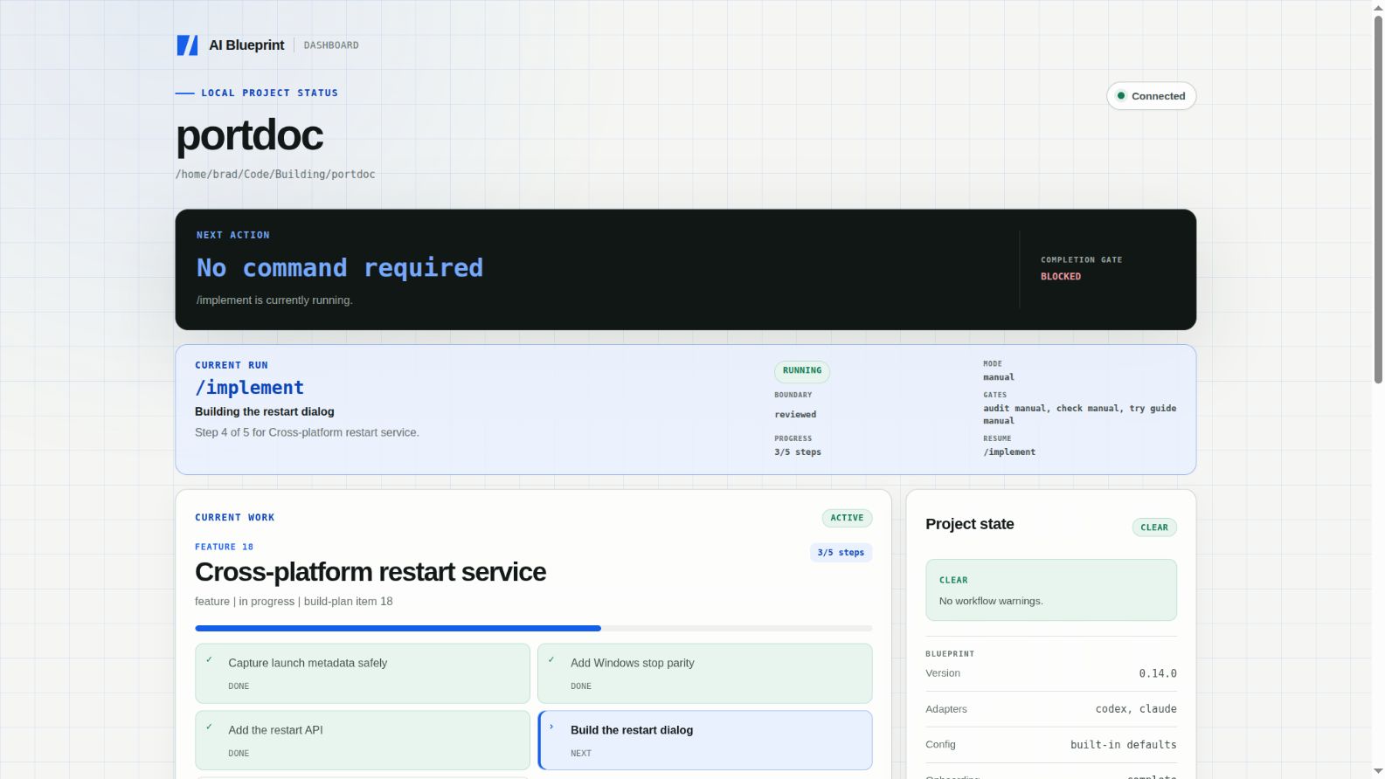Screen dimensions: 1385x779
Task: Click the path /home/brad/Code/Building/portdoc
Action: coord(275,174)
